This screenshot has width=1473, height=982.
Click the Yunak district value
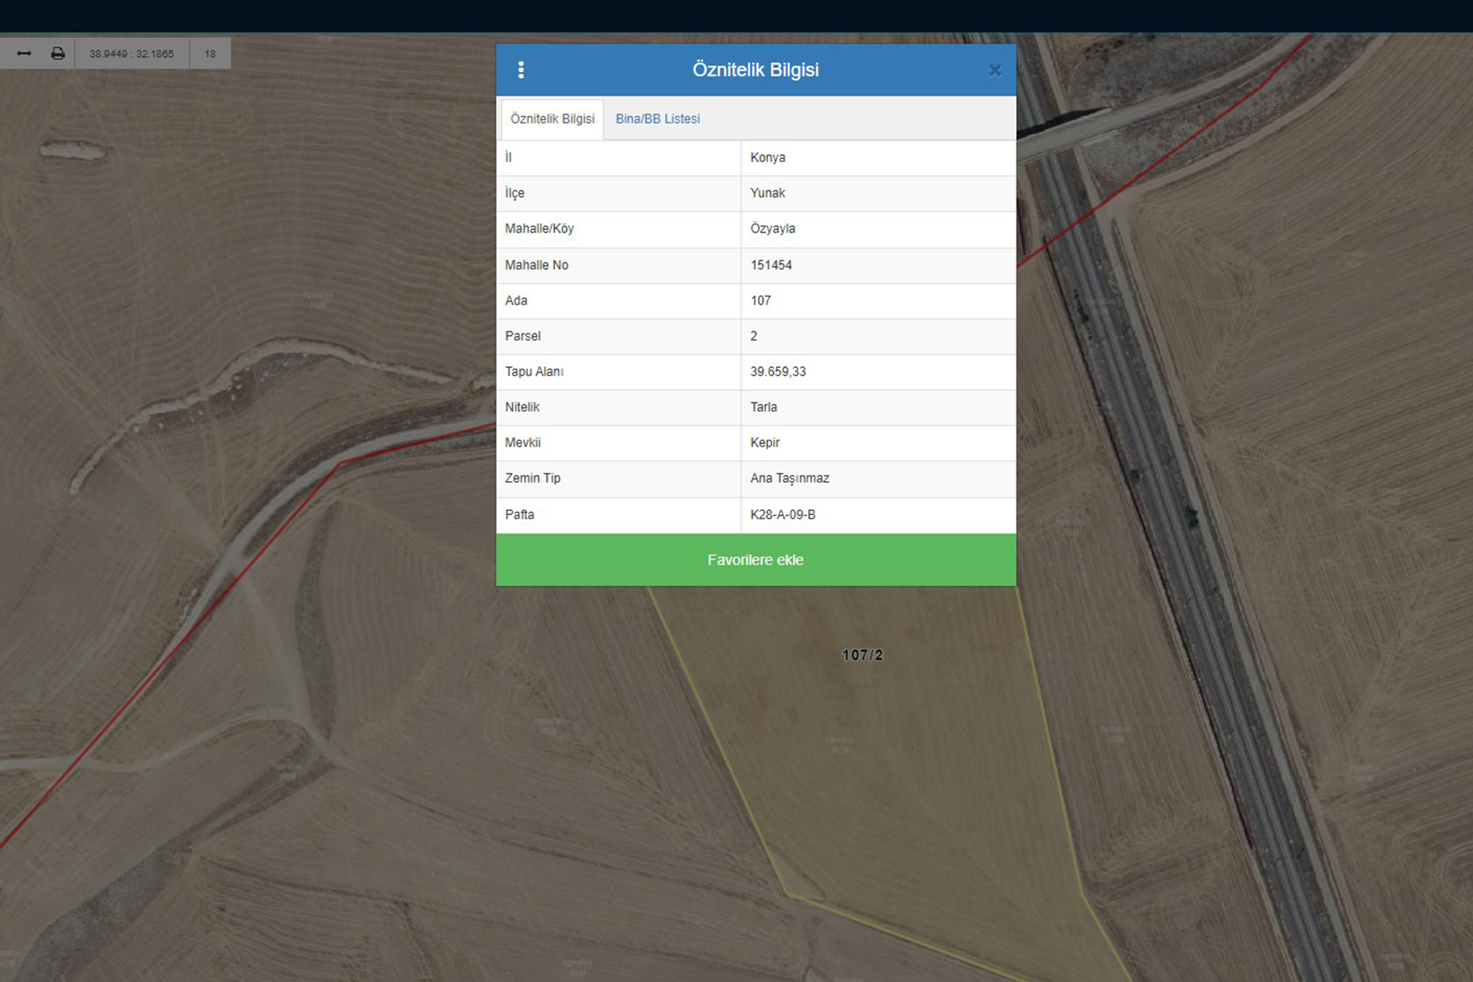pos(767,193)
